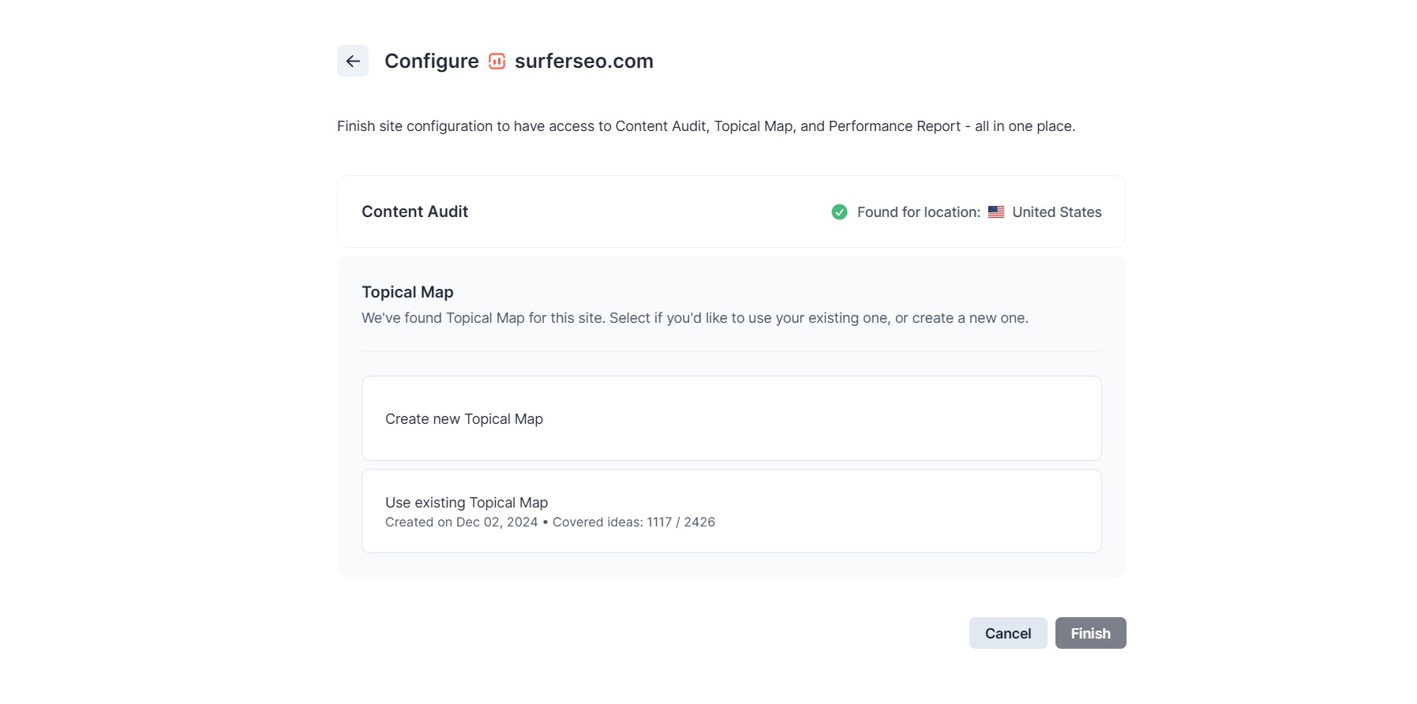The image size is (1417, 704).
Task: Click the "Found for location:" label
Action: pos(918,212)
